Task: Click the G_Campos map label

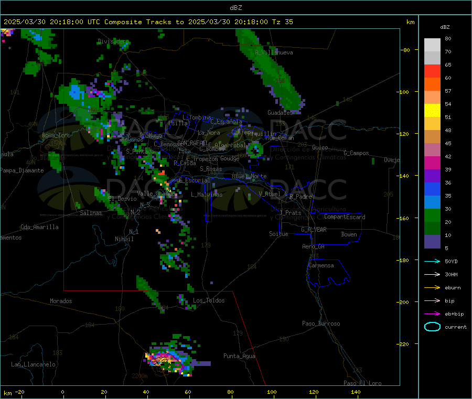Action: coord(357,153)
